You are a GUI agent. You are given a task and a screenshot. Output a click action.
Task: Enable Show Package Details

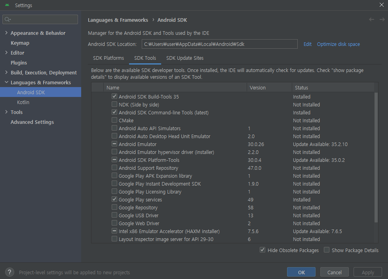point(327,250)
